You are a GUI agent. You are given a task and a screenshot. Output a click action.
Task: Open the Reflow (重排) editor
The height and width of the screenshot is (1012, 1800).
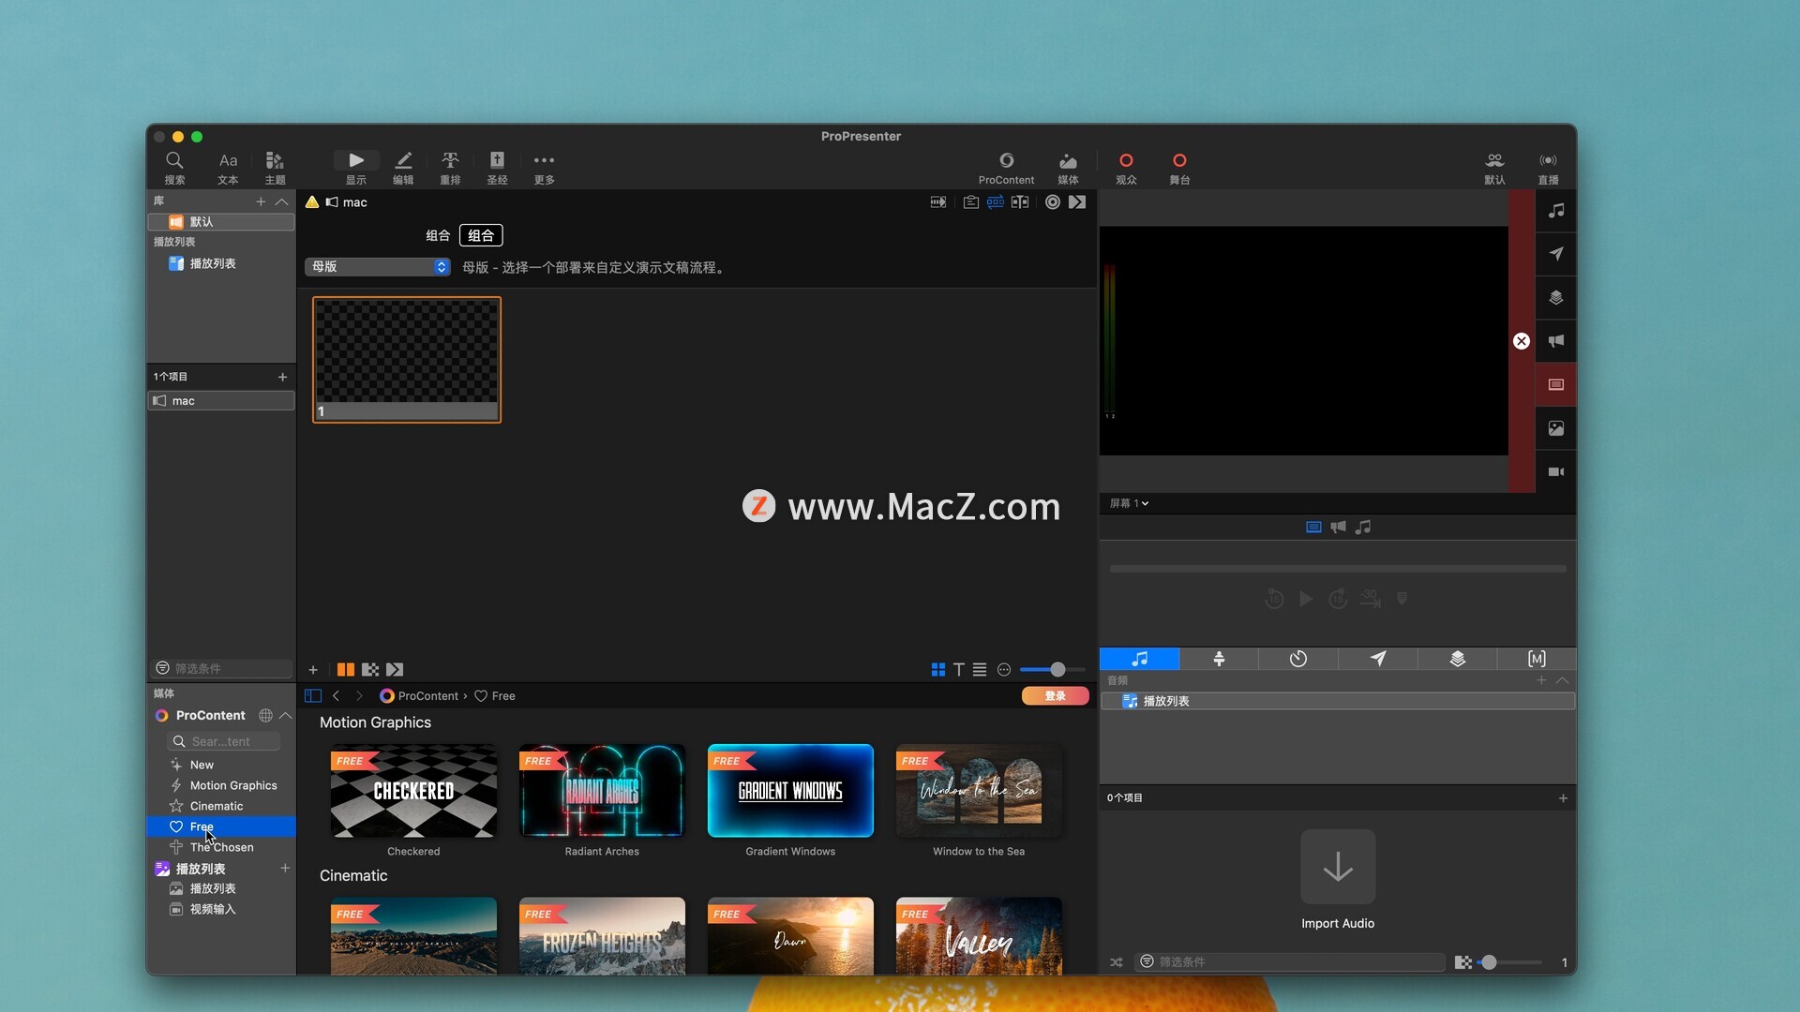pos(450,168)
